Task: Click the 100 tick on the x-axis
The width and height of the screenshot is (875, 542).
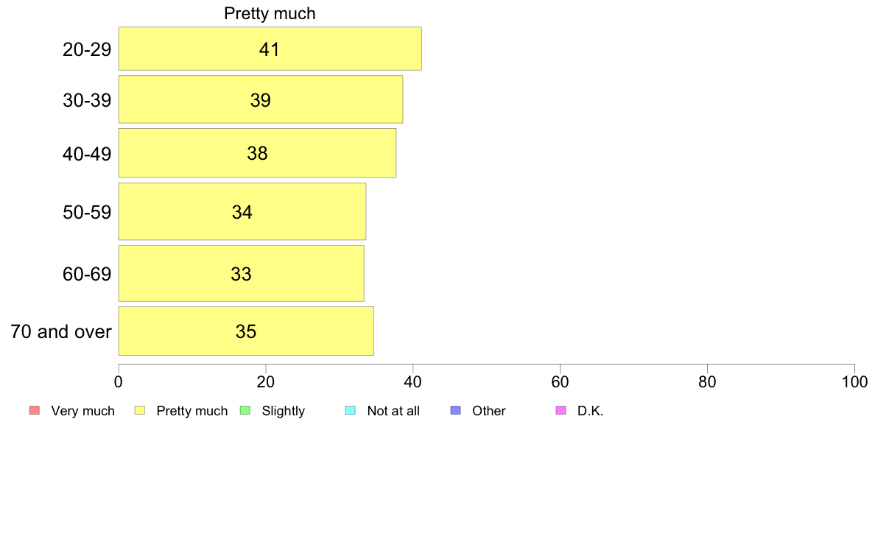Action: [x=854, y=381]
